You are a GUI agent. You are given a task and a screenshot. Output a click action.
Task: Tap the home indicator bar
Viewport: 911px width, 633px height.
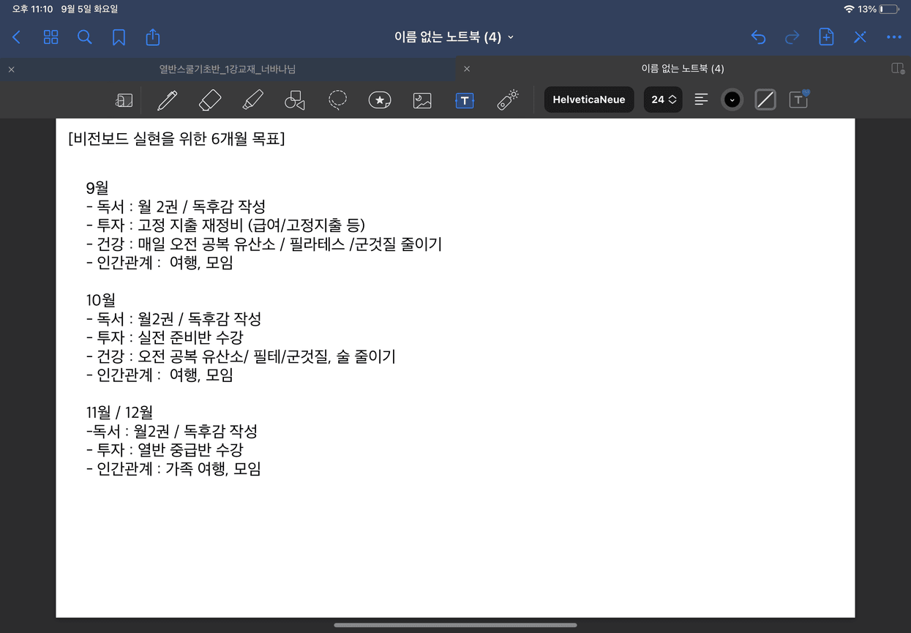[455, 625]
